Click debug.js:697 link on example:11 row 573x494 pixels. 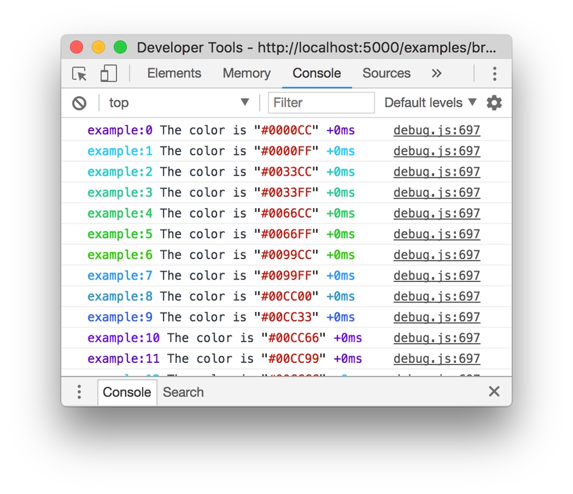pos(436,359)
